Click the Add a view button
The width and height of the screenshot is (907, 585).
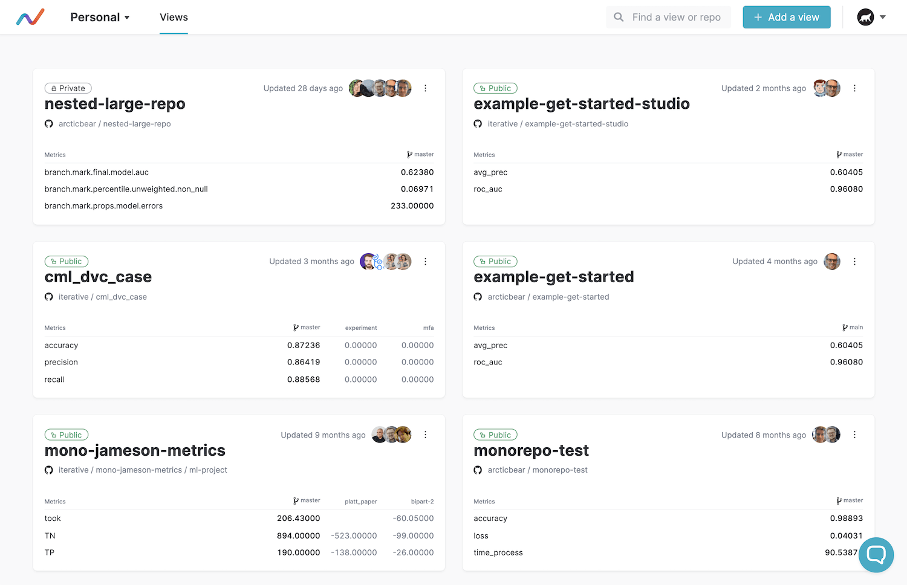pos(786,17)
